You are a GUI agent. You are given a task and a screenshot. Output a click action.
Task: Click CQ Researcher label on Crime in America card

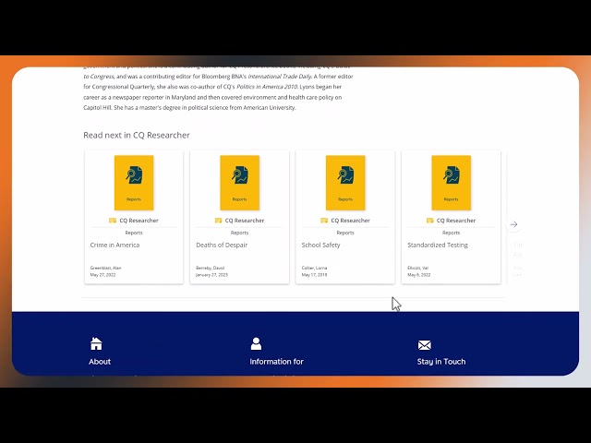tap(139, 221)
